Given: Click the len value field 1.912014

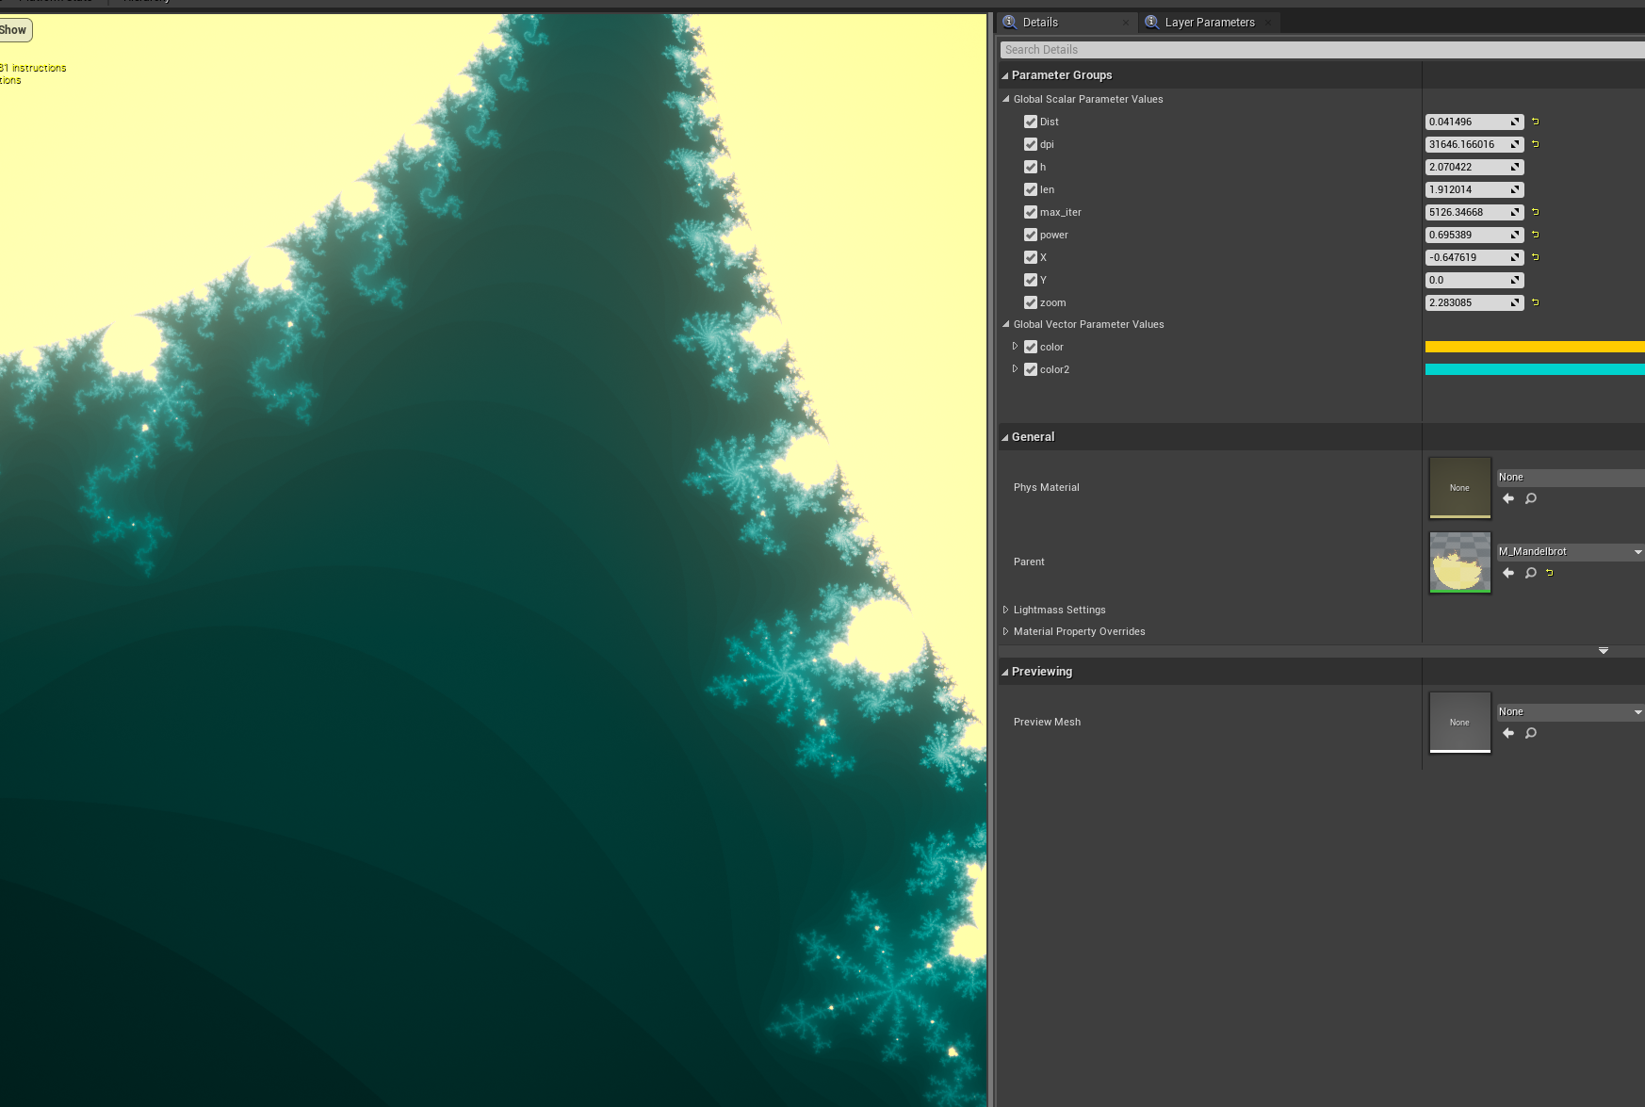Looking at the screenshot, I should tap(1474, 189).
